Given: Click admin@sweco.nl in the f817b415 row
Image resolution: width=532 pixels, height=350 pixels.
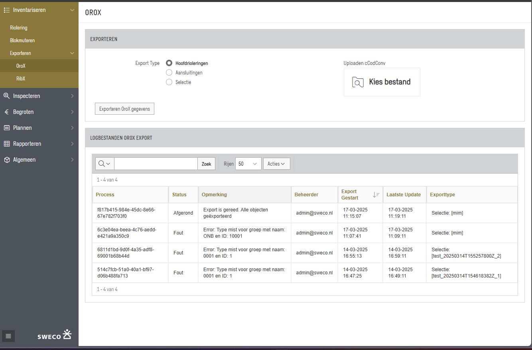Looking at the screenshot, I should [314, 213].
